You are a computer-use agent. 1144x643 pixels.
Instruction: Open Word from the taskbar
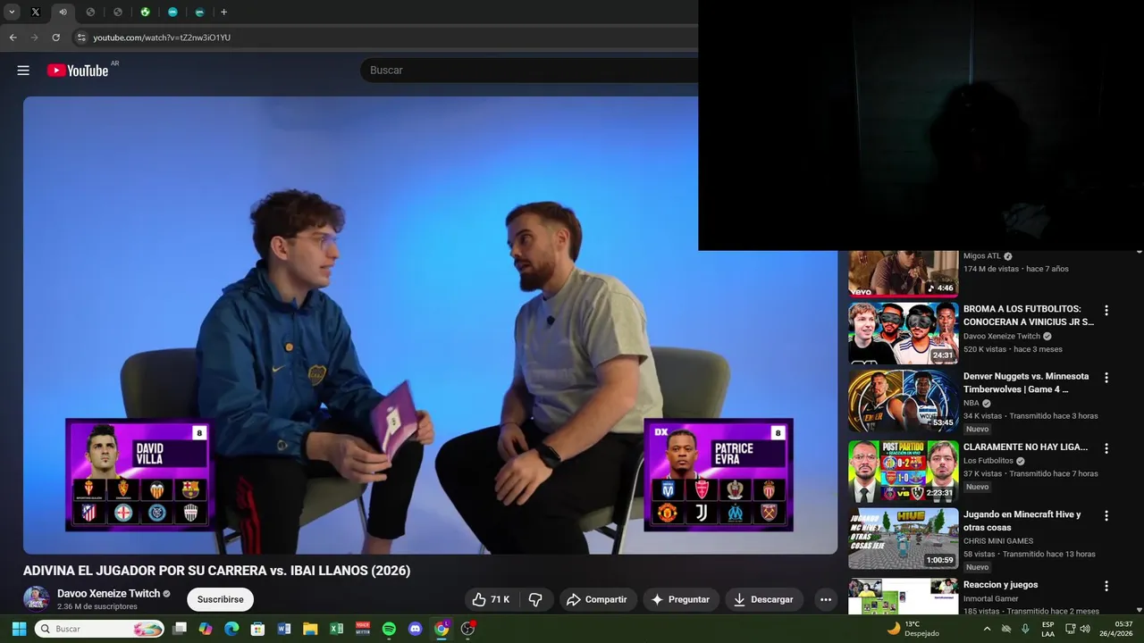coord(284,629)
